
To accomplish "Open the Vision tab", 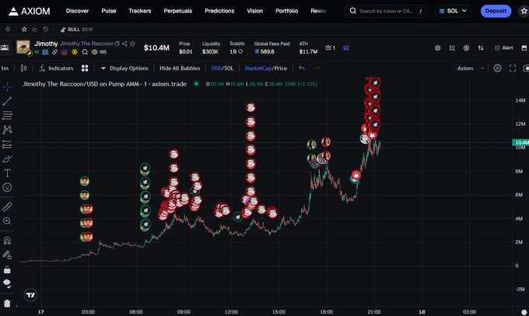I will pos(254,11).
